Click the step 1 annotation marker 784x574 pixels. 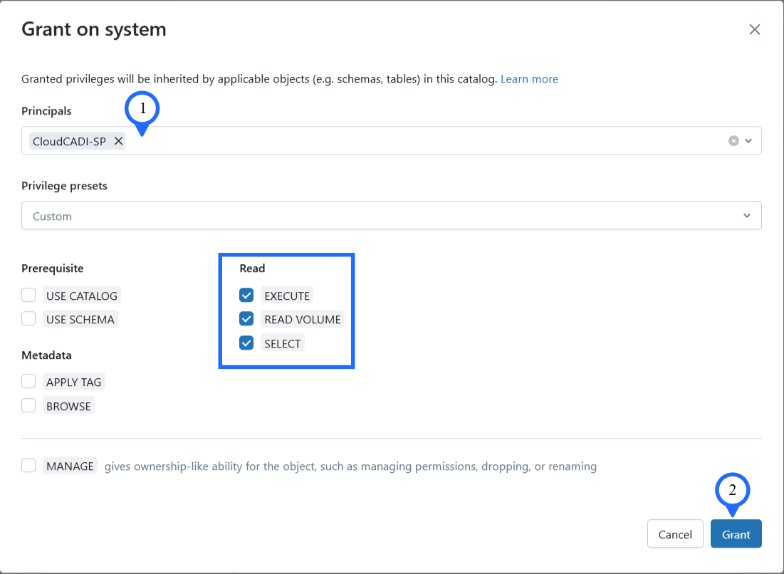[x=142, y=109]
